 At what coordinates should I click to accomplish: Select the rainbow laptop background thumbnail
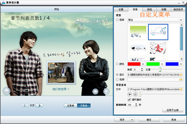coord(158,32)
